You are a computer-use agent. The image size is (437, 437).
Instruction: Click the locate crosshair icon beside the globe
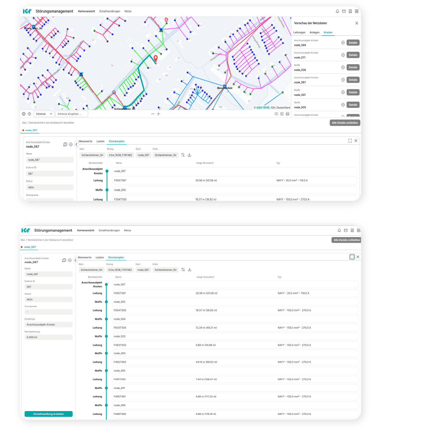[x=29, y=114]
